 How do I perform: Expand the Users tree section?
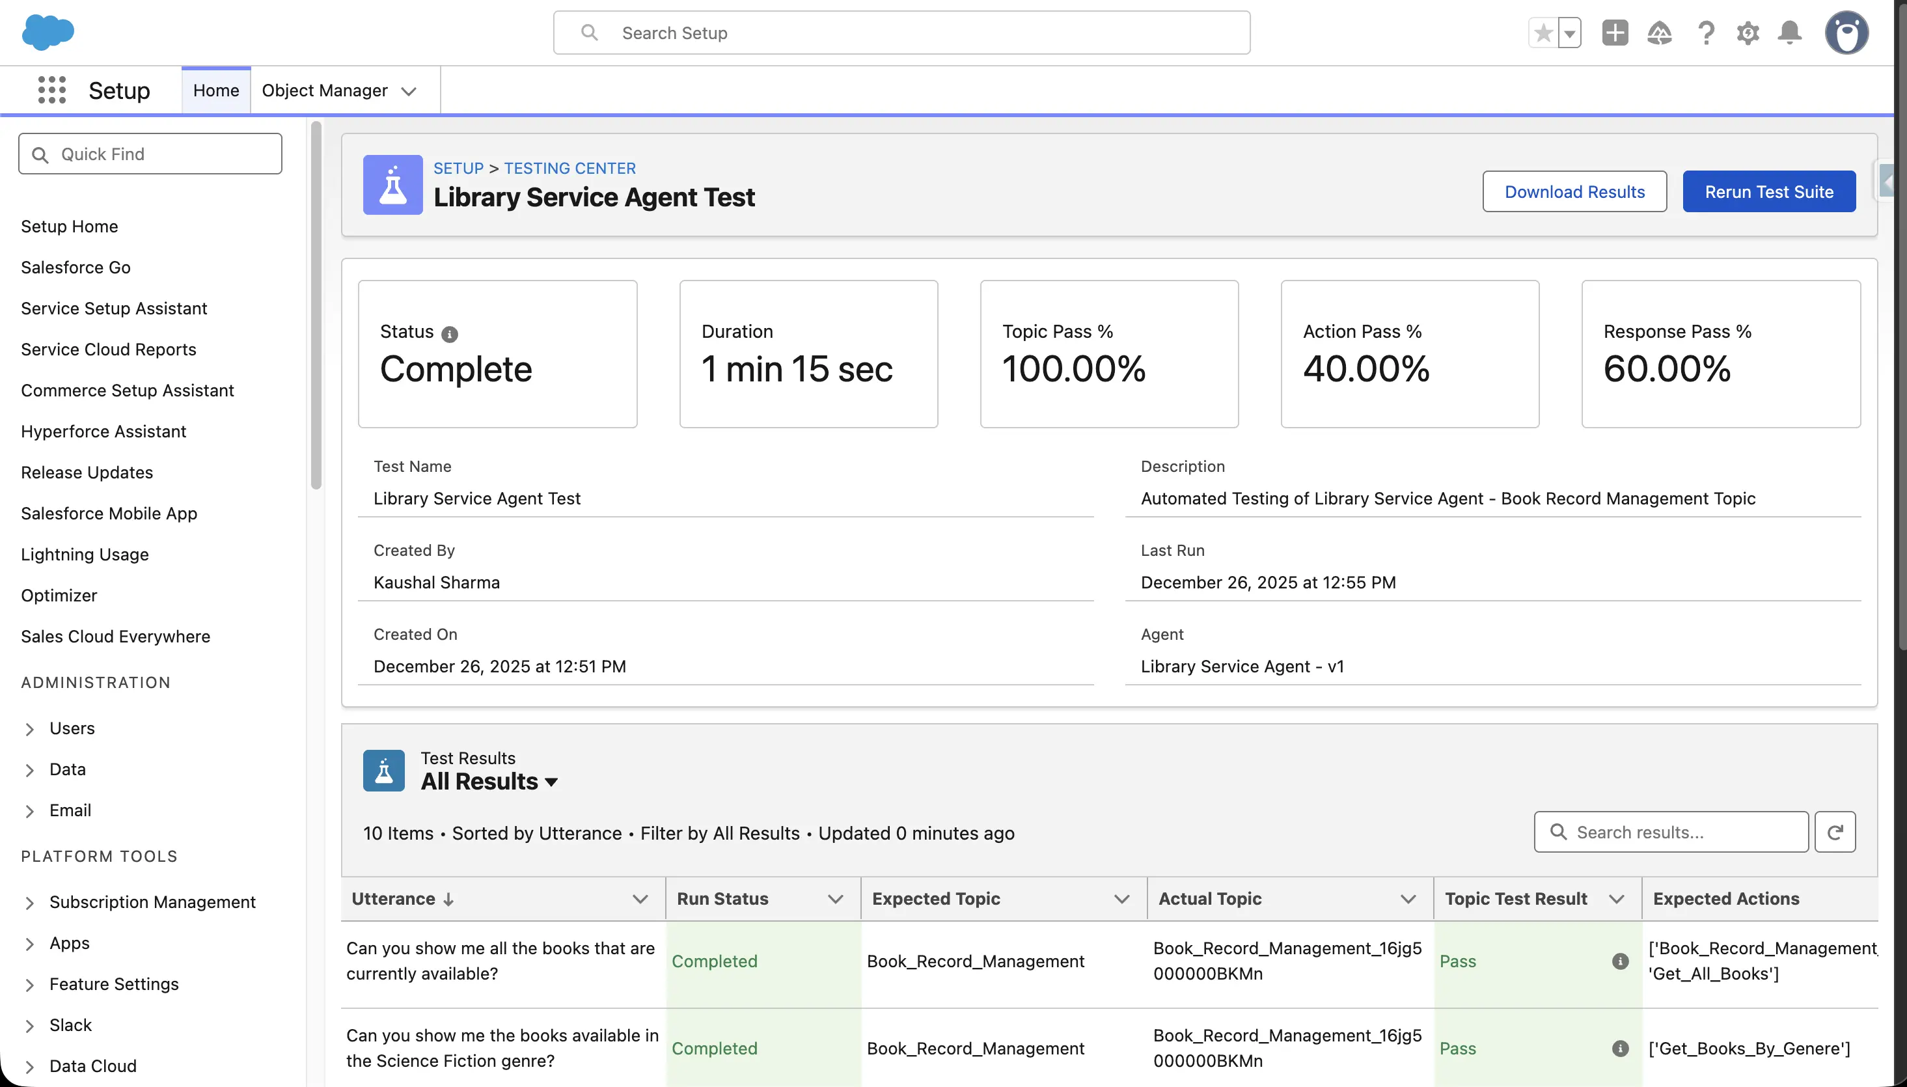click(x=30, y=728)
